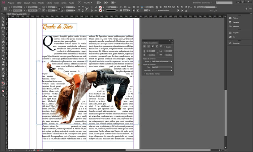Click the no text wrap icon
Screen dimensions: 253x152
[x=145, y=47]
